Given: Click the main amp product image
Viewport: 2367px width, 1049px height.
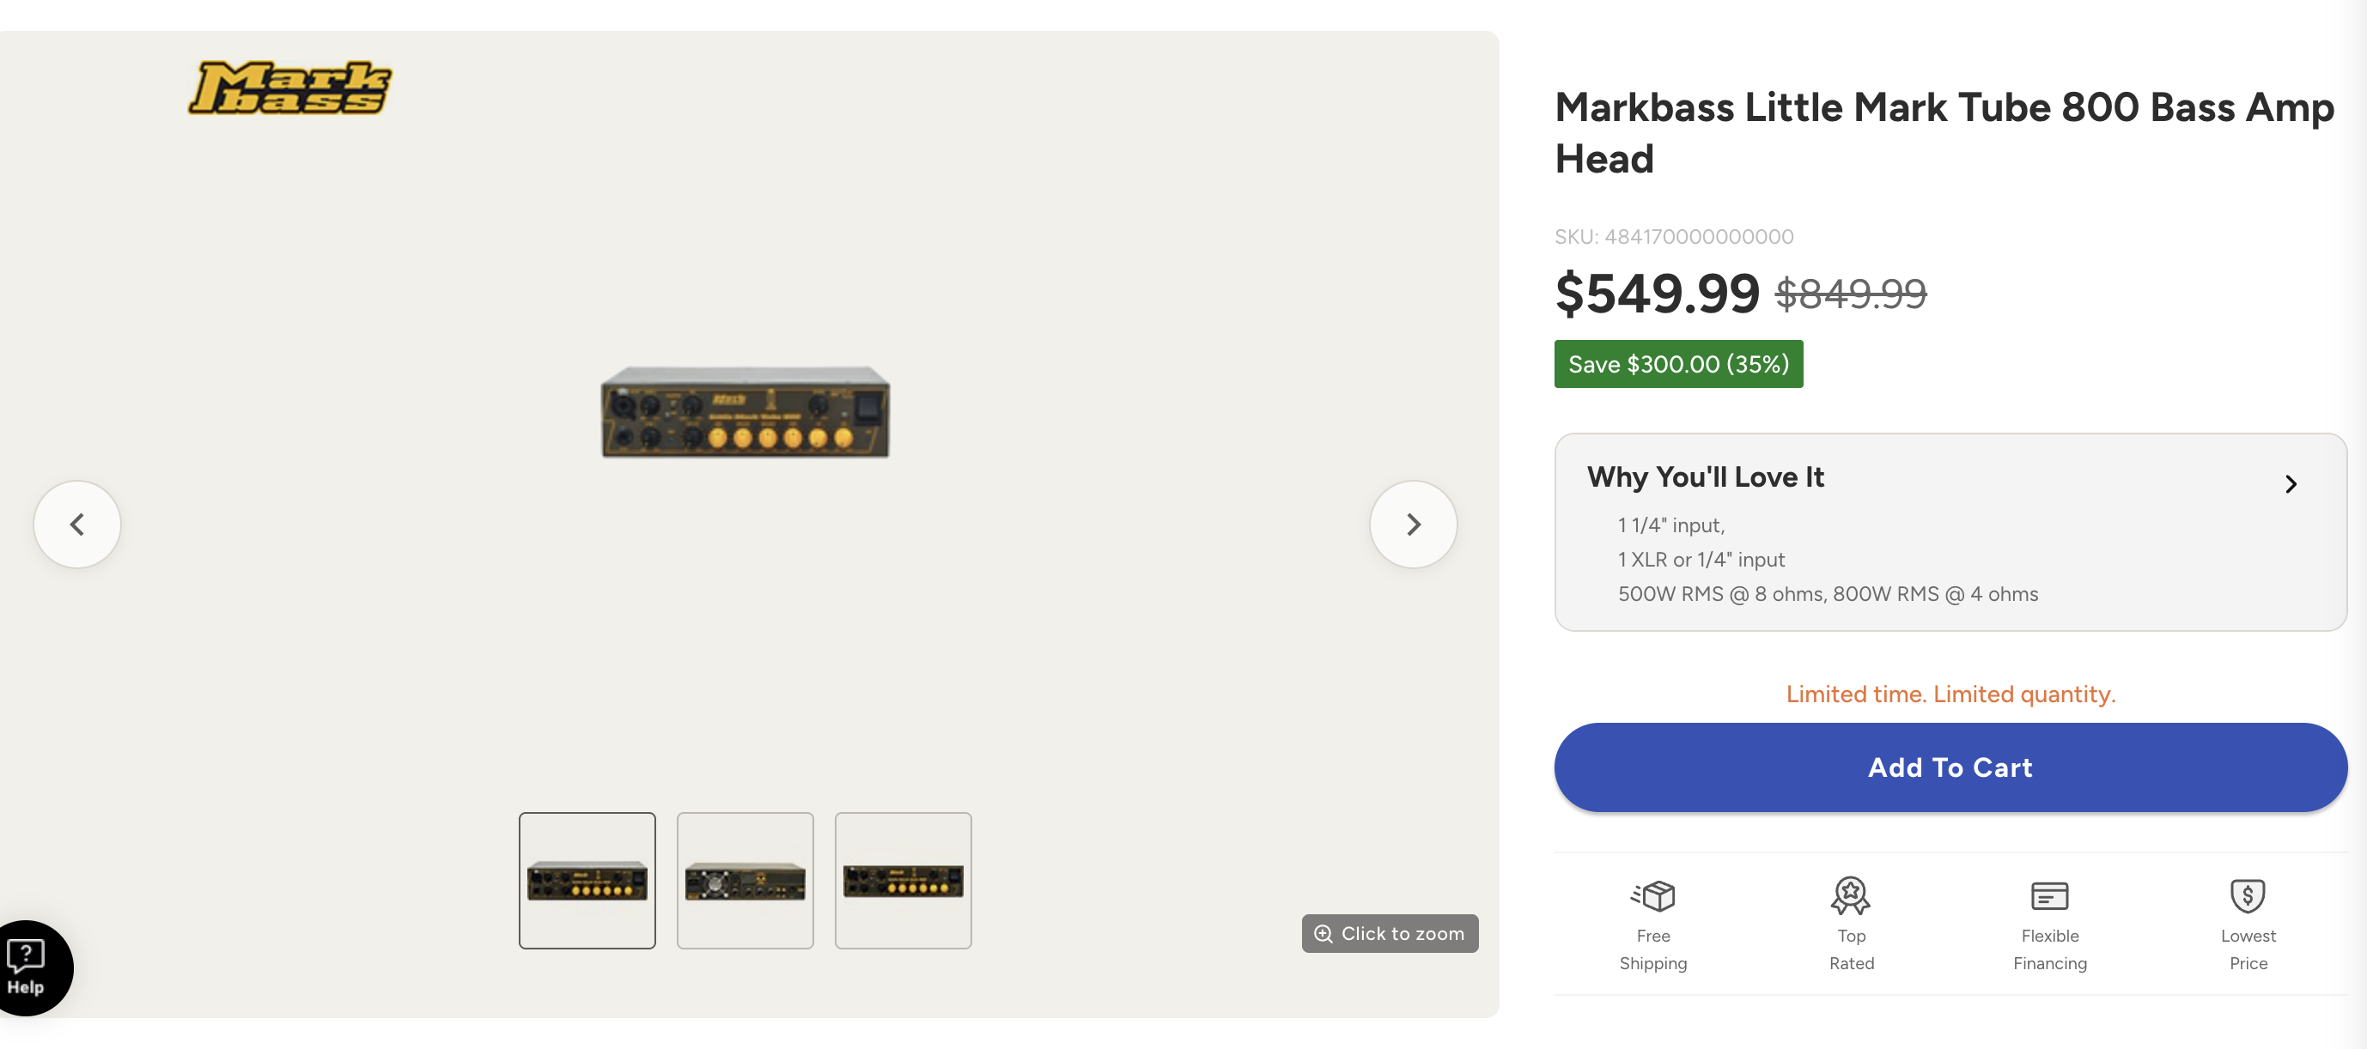Looking at the screenshot, I should (745, 411).
